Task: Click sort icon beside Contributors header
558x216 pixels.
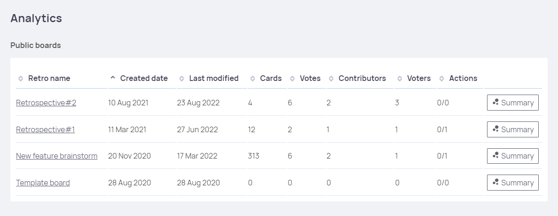Action: click(331, 79)
